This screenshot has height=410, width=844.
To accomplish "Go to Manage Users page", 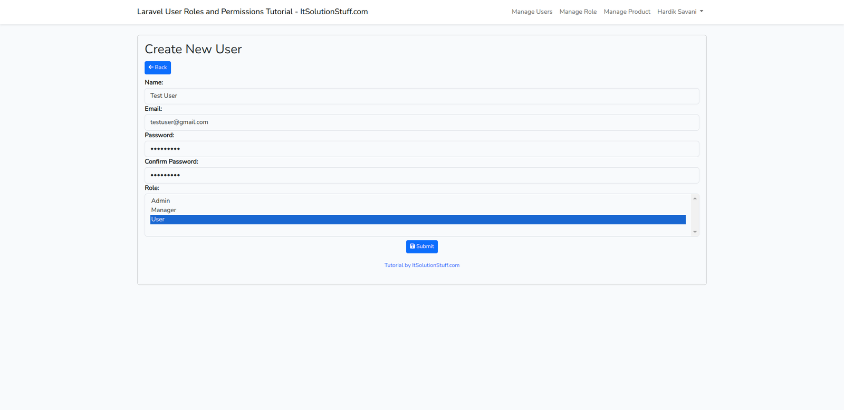I will [x=532, y=12].
